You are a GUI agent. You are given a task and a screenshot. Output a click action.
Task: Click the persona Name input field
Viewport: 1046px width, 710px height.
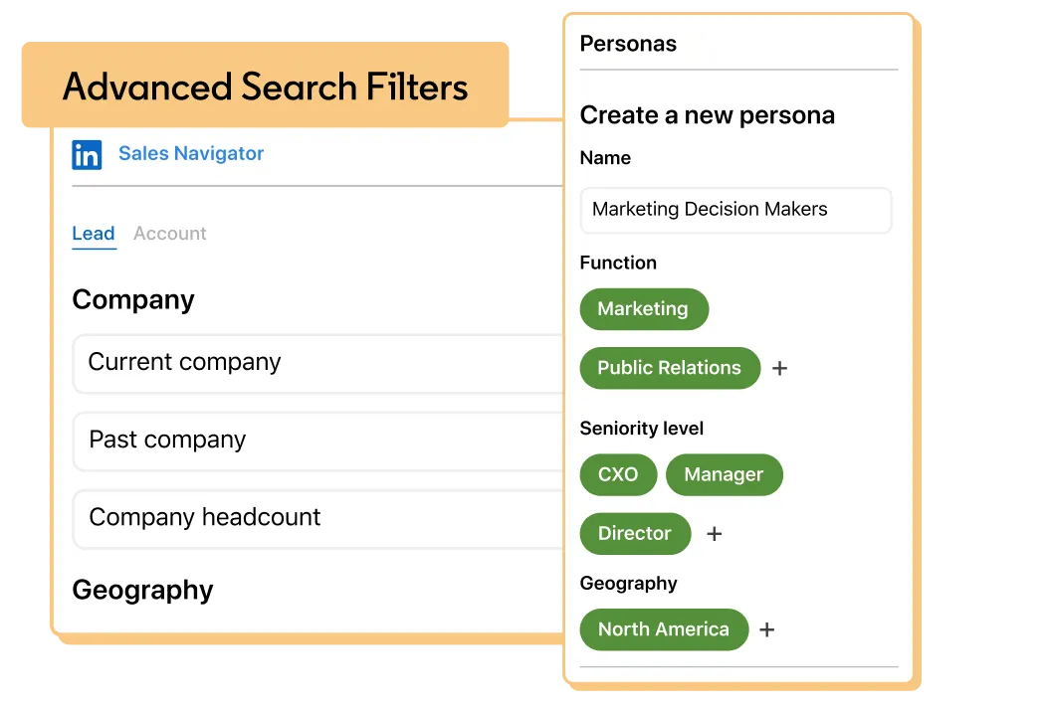[x=735, y=210]
